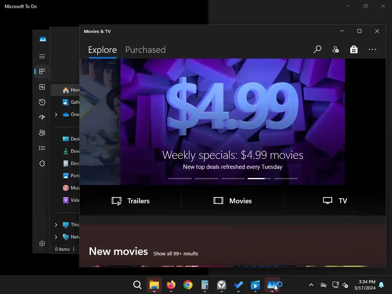Open notifications via the bell icon
Image resolution: width=392 pixels, height=294 pixels.
coord(381,285)
